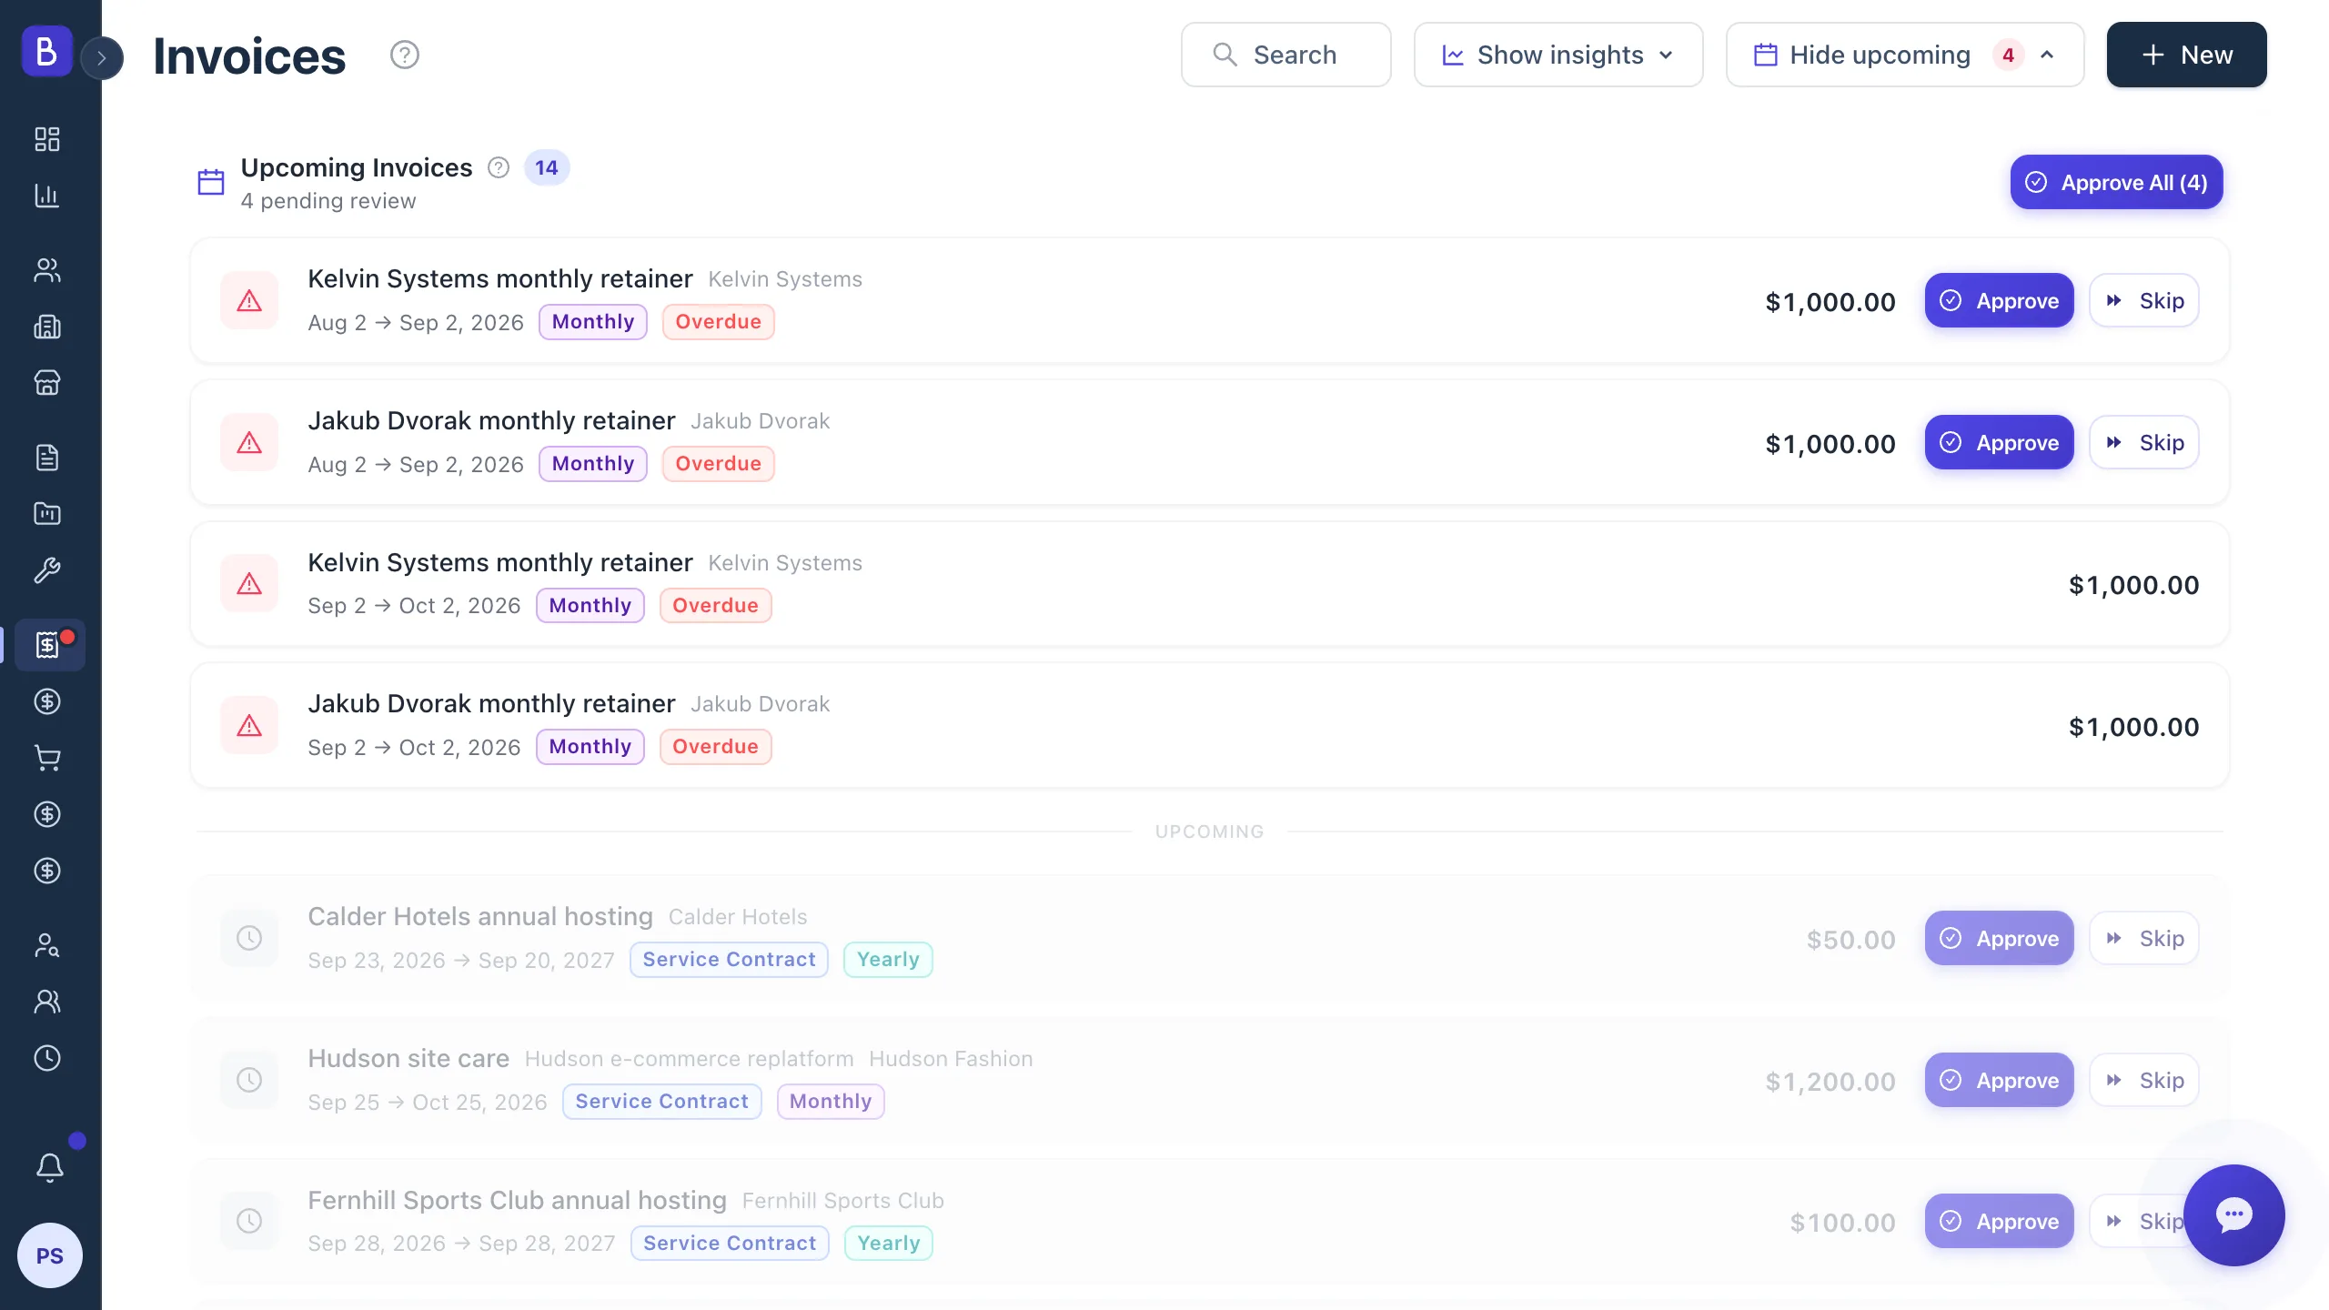
Task: Click the Yearly tag on Calder Hotels
Action: point(888,960)
